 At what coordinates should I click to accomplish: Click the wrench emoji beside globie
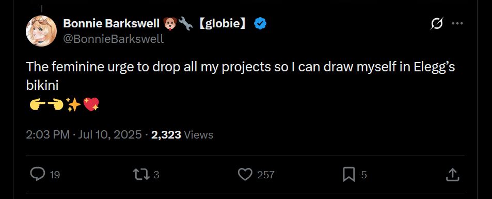coord(185,24)
